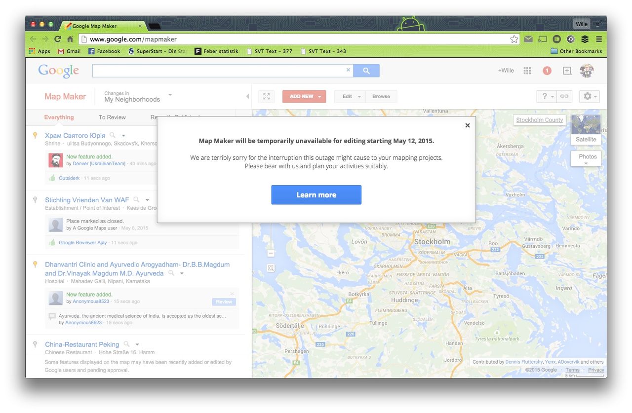632x413 pixels.
Task: Expand the Dhanvantri Clinic edit details chevron
Action: pyautogui.click(x=232, y=294)
